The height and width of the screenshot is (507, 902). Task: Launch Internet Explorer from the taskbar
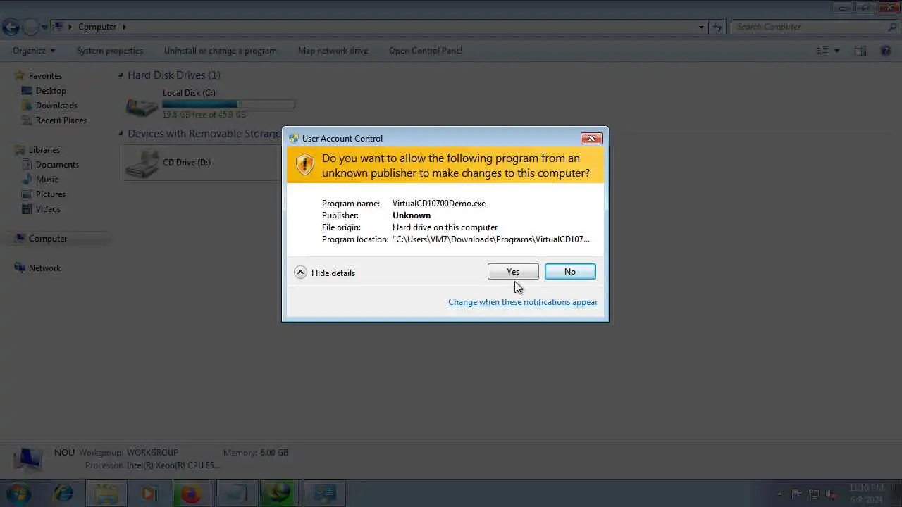[x=63, y=494]
